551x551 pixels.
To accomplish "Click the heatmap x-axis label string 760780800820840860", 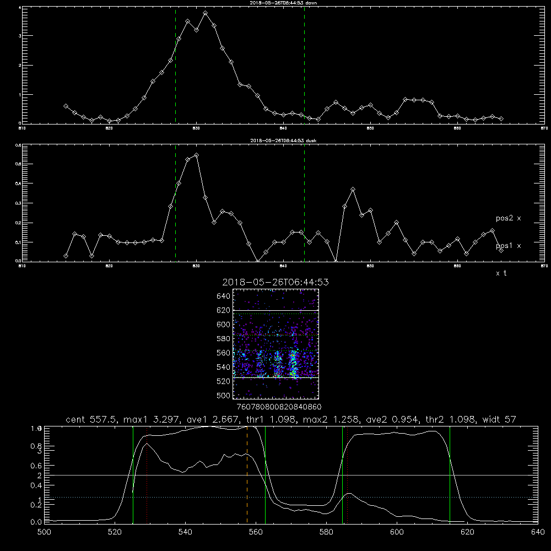I will point(279,407).
